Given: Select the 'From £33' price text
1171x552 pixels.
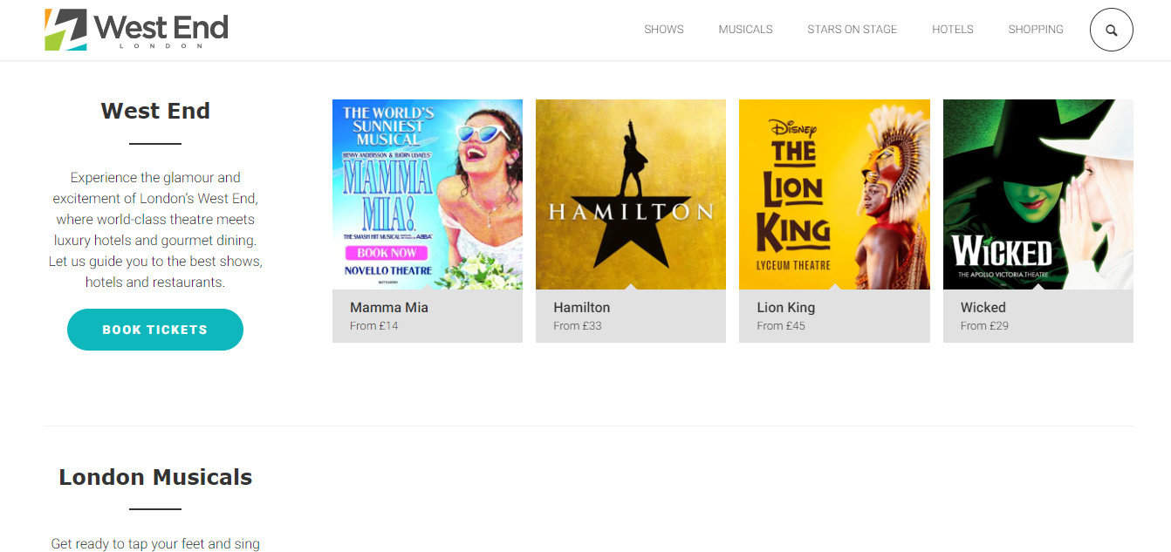Looking at the screenshot, I should click(x=578, y=326).
